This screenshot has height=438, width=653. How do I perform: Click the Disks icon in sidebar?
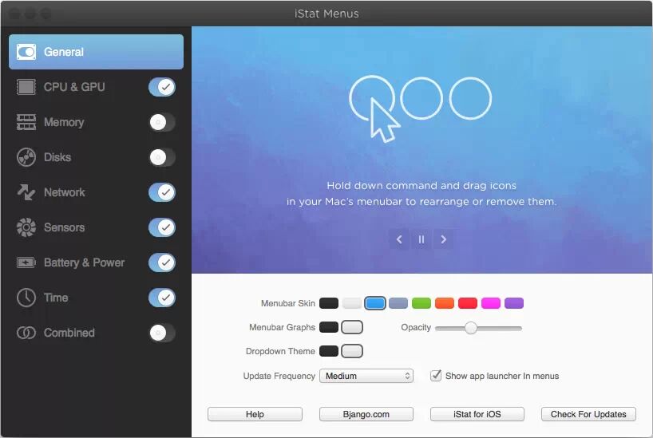26,157
